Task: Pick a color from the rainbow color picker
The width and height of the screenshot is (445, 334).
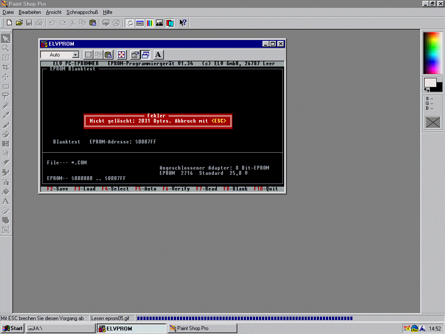Action: pyautogui.click(x=432, y=53)
